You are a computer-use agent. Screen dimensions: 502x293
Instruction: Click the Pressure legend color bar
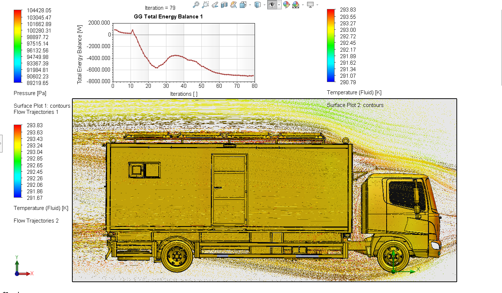point(18,46)
